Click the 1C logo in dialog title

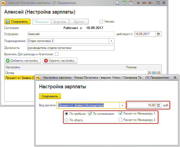tap(38, 78)
